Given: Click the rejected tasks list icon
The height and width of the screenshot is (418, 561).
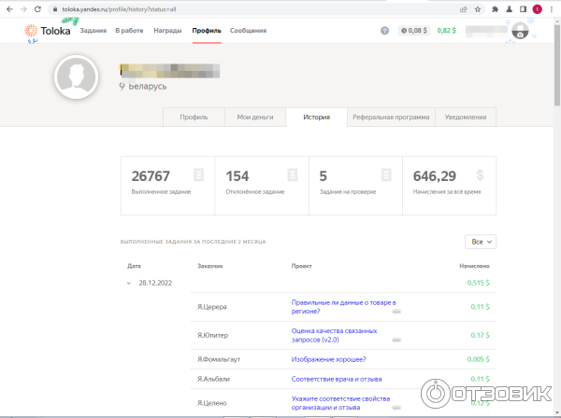Looking at the screenshot, I should pos(293,174).
